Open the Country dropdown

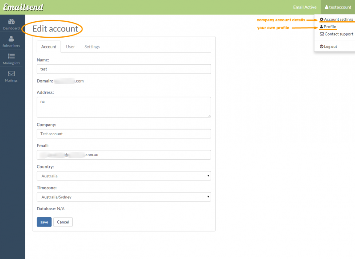[x=124, y=176]
